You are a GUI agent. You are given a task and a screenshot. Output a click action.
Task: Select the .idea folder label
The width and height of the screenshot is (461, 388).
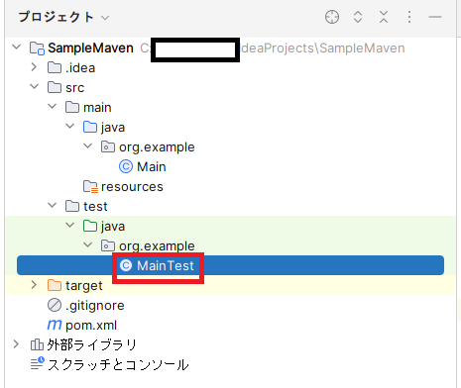(x=80, y=68)
